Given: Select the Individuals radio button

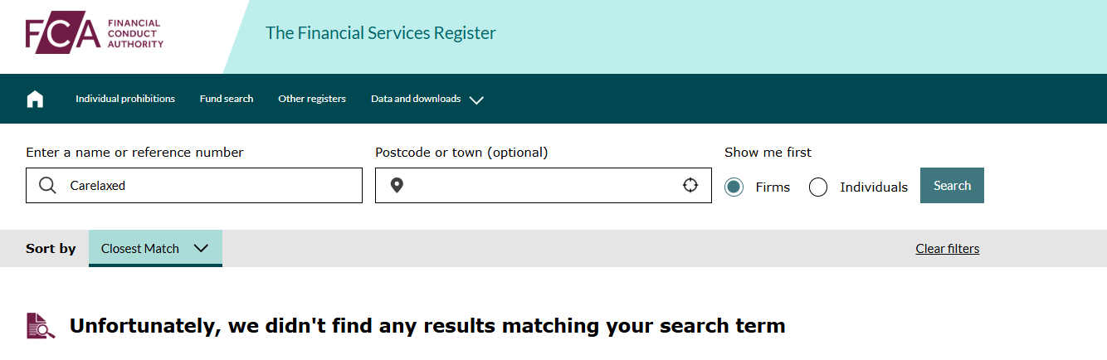Looking at the screenshot, I should pos(818,187).
